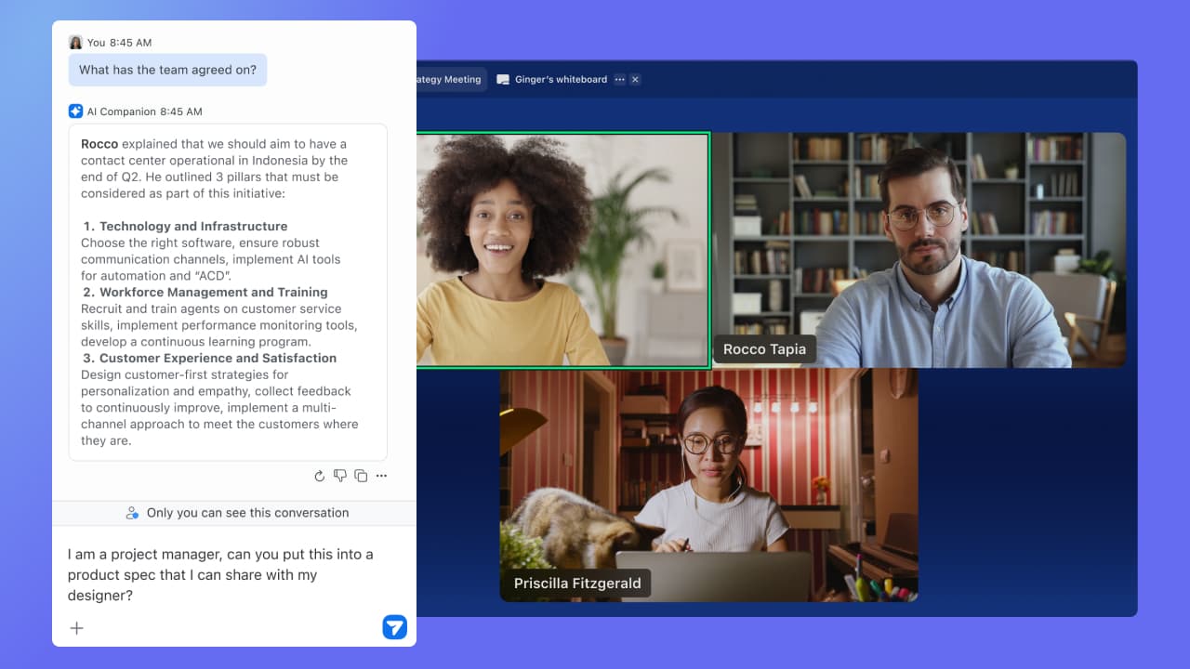Click the whiteboard icon in tab bar
This screenshot has height=669, width=1190.
click(503, 80)
